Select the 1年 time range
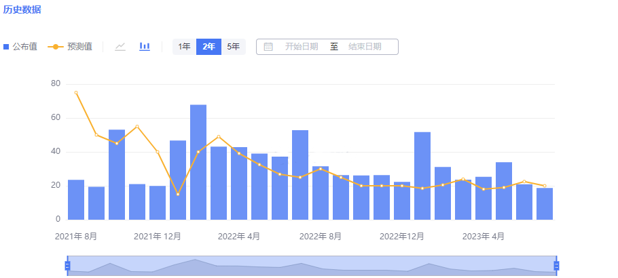 coord(184,47)
